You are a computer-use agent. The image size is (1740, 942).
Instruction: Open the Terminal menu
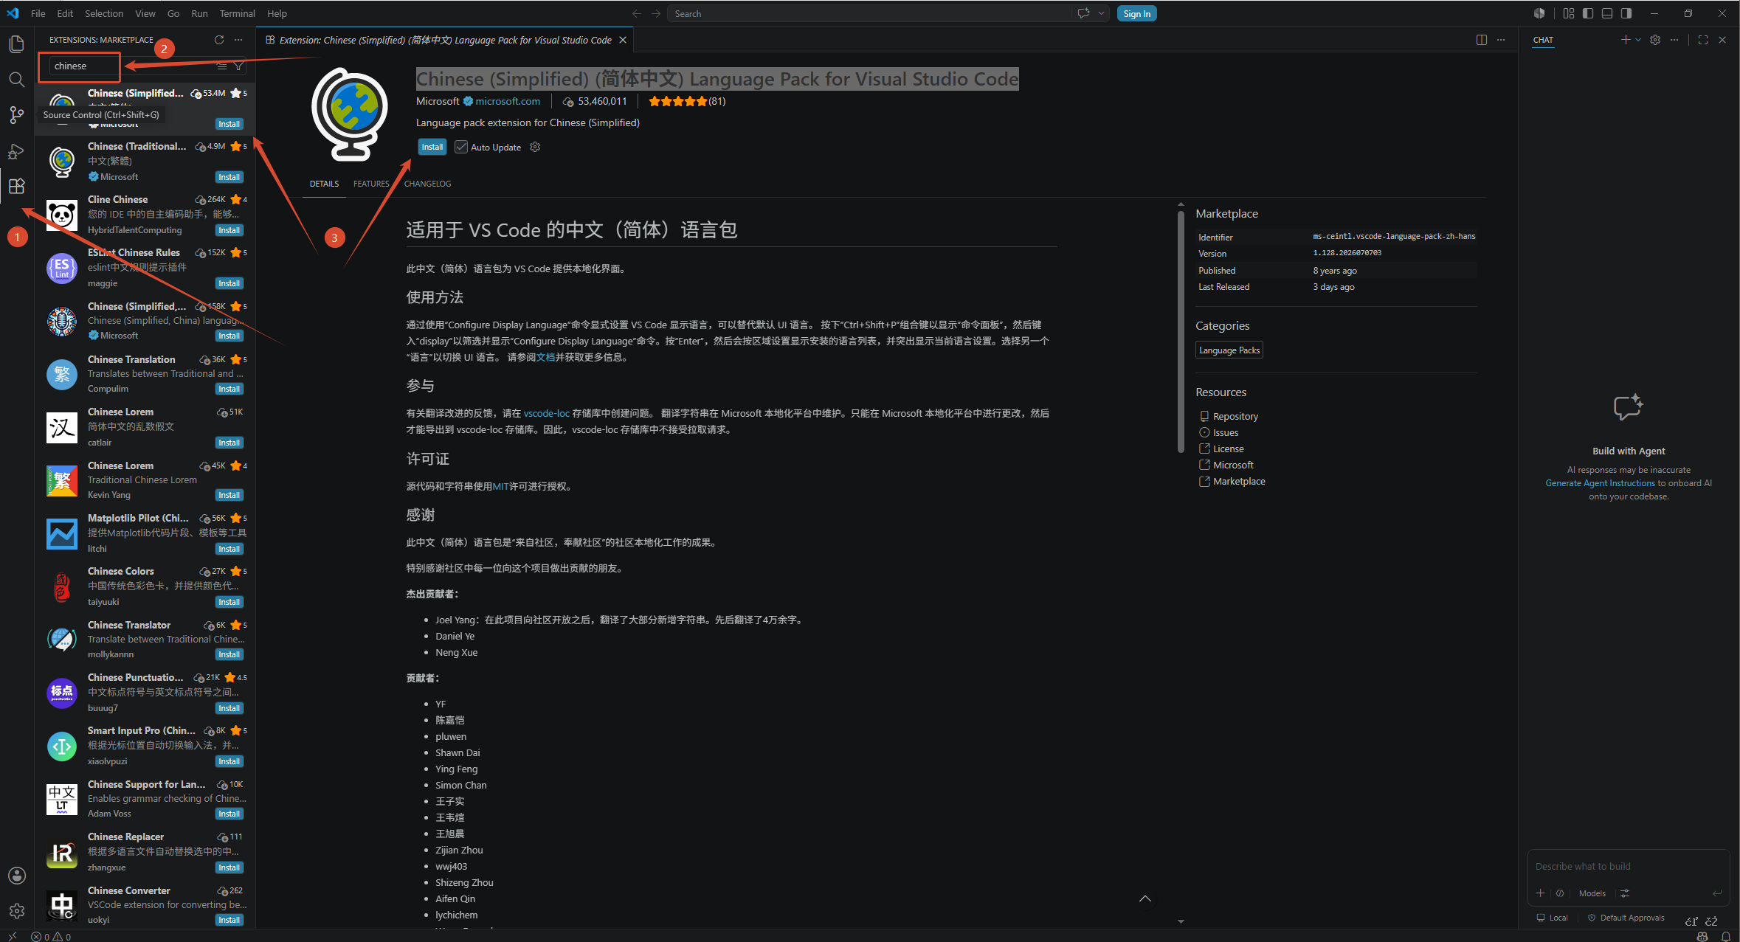coord(237,13)
